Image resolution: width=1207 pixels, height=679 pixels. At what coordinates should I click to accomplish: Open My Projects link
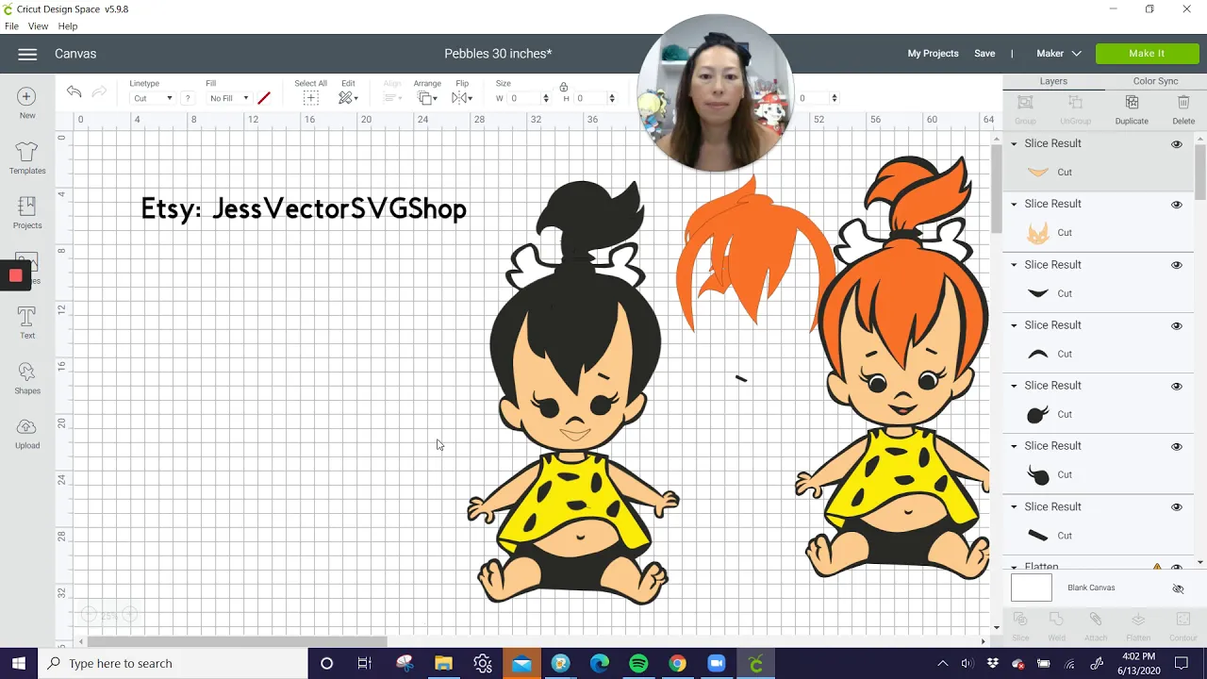point(933,54)
